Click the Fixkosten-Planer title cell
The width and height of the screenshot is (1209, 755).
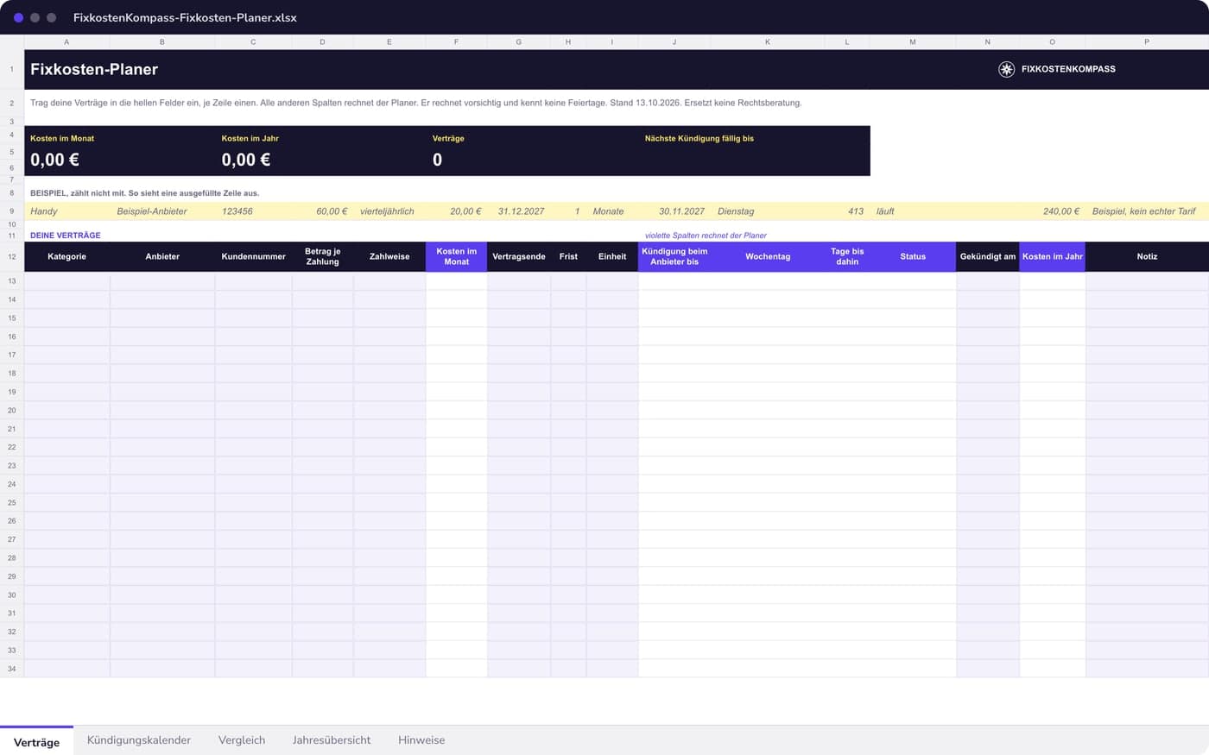click(94, 69)
